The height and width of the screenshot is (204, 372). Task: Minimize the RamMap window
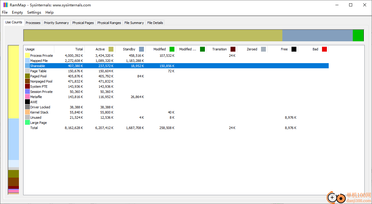click(x=337, y=5)
